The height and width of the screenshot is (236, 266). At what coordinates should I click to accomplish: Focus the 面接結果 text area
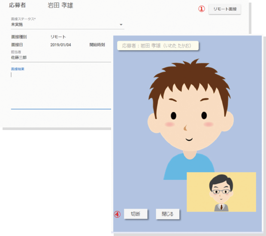(60, 90)
